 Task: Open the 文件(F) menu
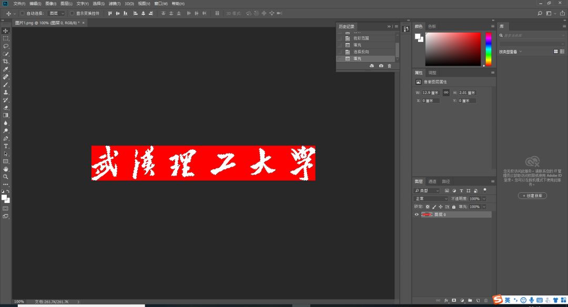point(19,4)
